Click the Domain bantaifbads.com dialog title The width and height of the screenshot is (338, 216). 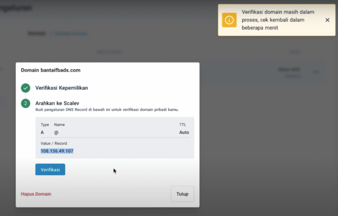51,70
